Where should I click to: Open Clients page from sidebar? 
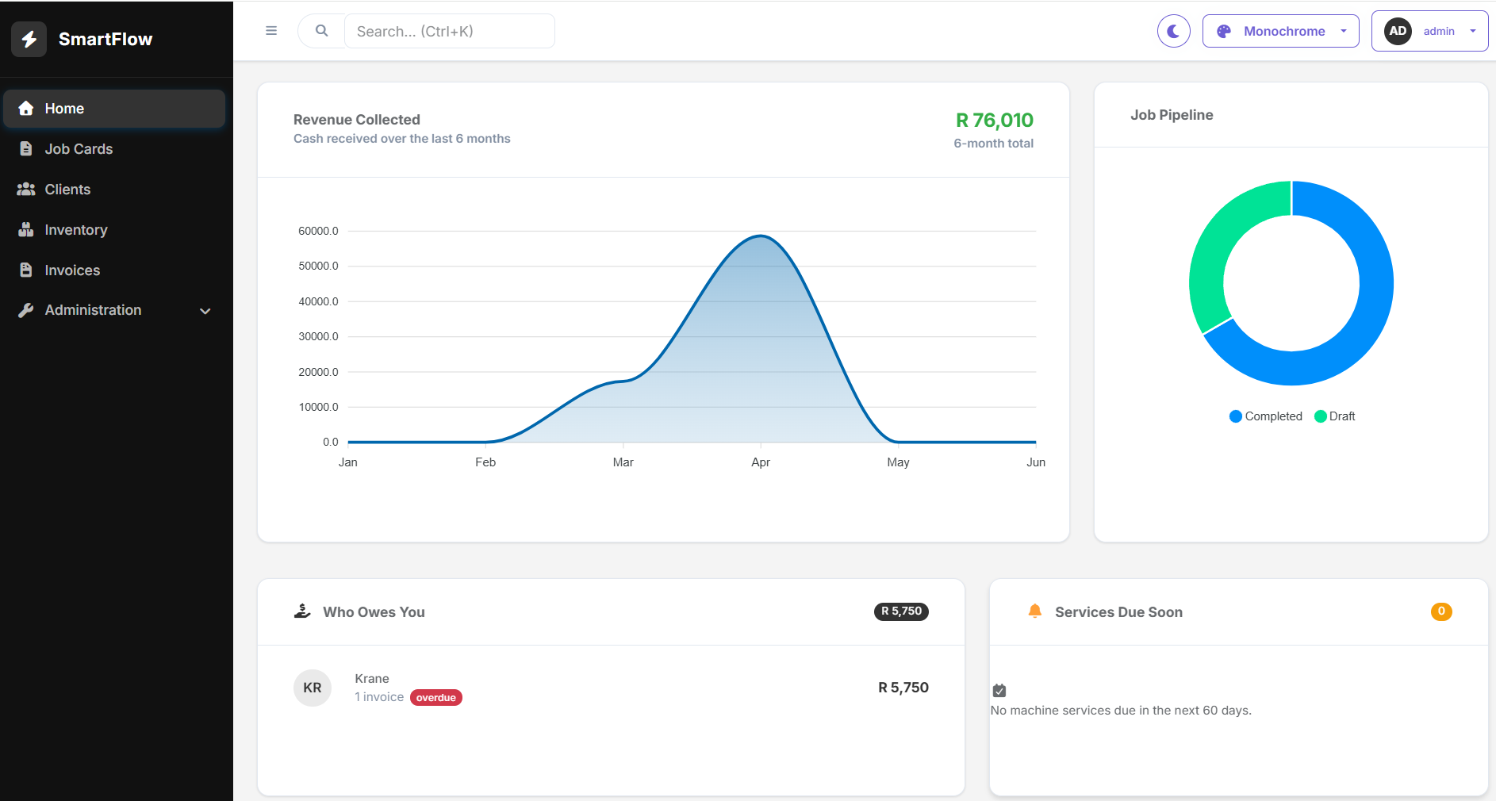[x=114, y=190]
